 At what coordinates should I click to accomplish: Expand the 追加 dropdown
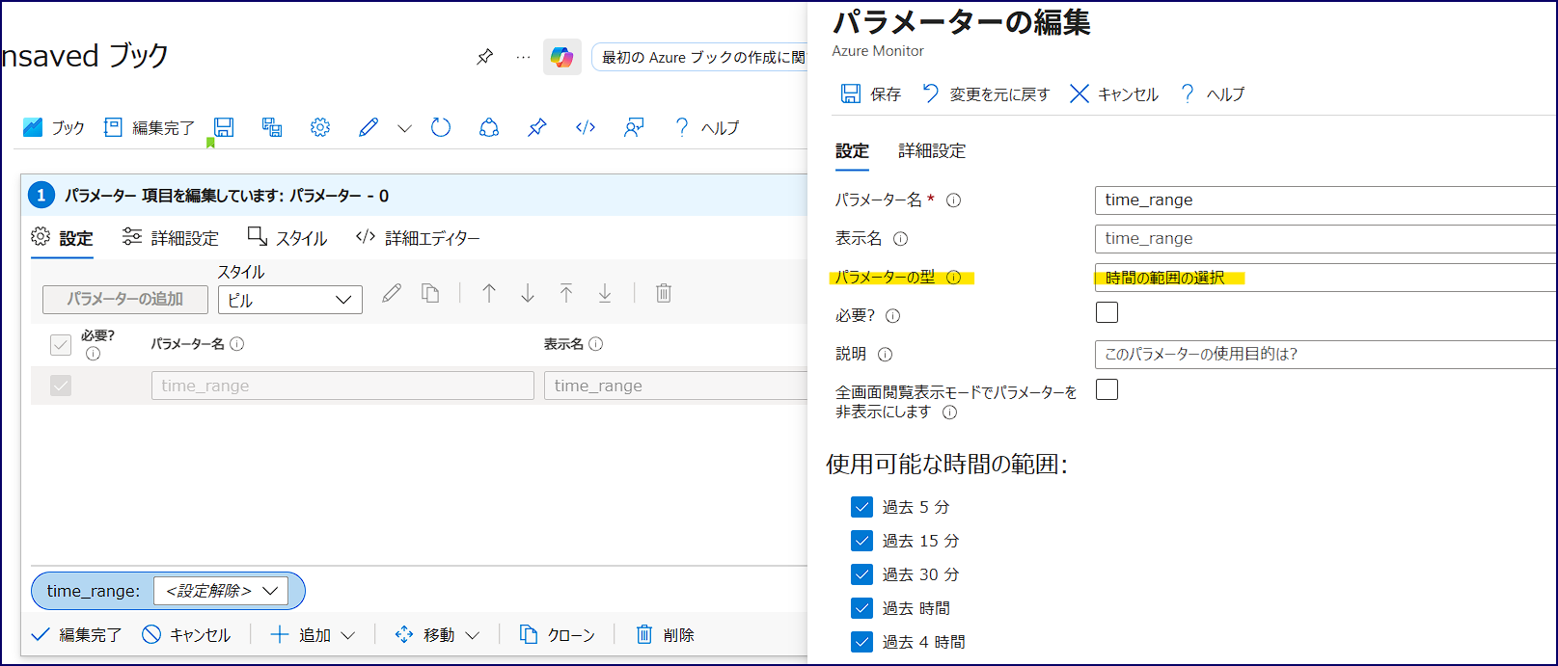click(x=313, y=635)
